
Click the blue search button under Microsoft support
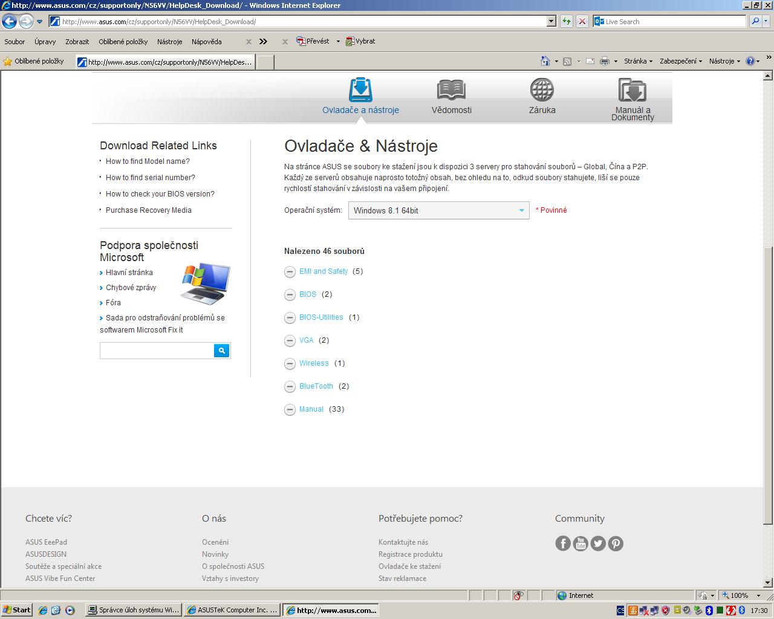[222, 351]
